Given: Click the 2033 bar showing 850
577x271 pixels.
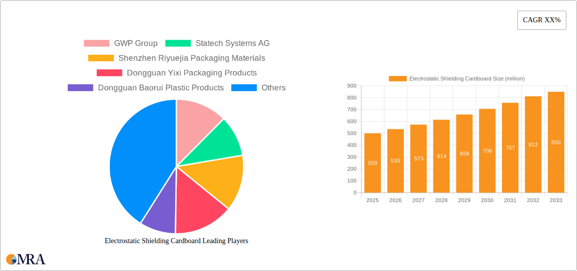Looking at the screenshot, I should pos(556,142).
